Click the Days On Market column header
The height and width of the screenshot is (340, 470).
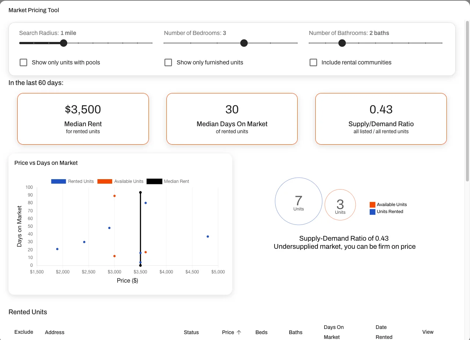click(333, 332)
